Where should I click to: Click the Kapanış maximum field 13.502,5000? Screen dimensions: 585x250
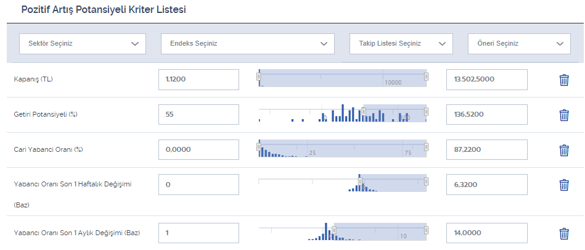486,80
